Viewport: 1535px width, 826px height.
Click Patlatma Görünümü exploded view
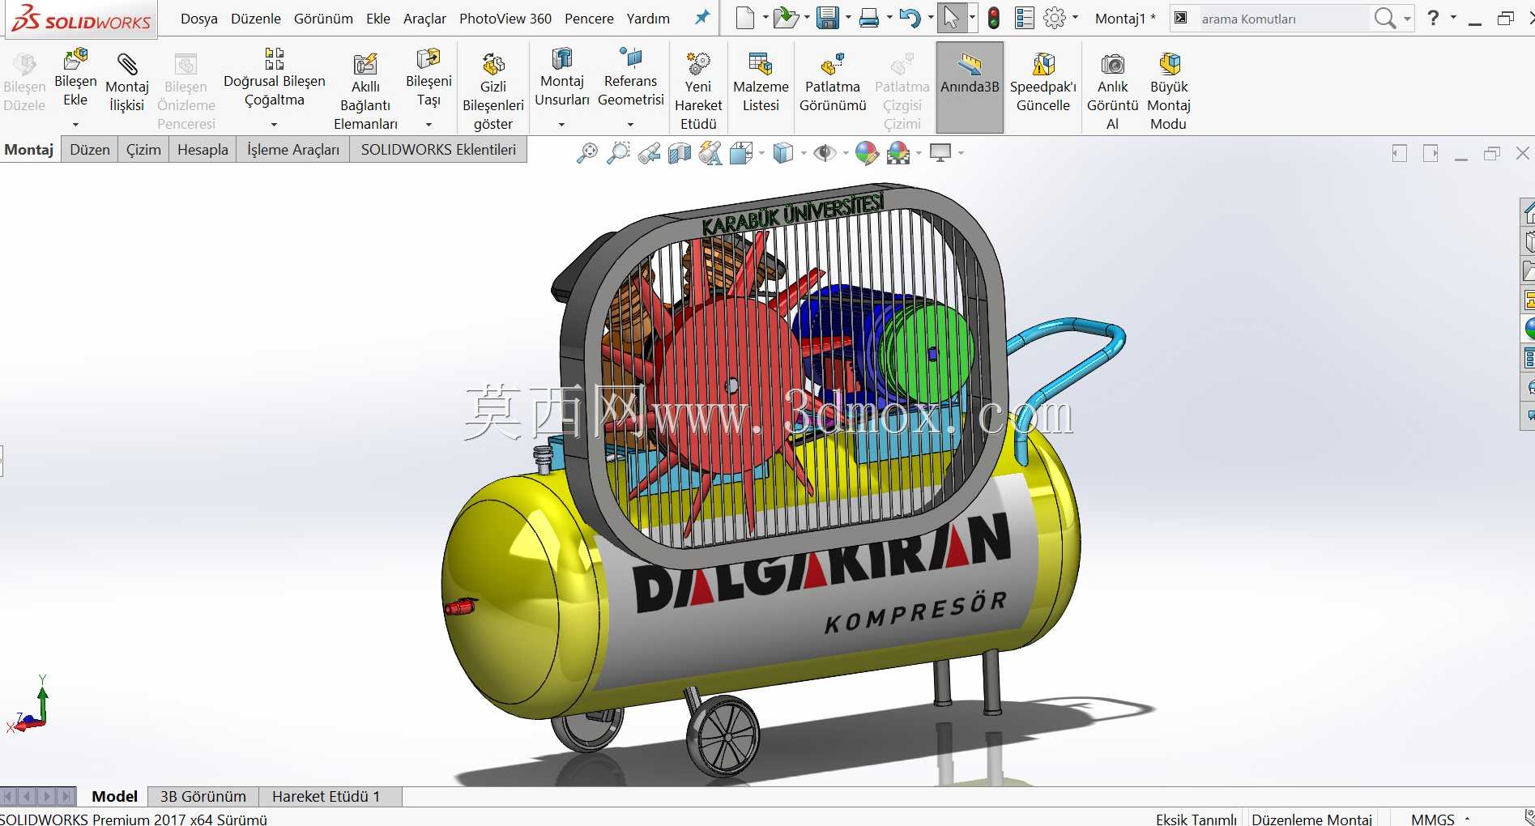833,83
